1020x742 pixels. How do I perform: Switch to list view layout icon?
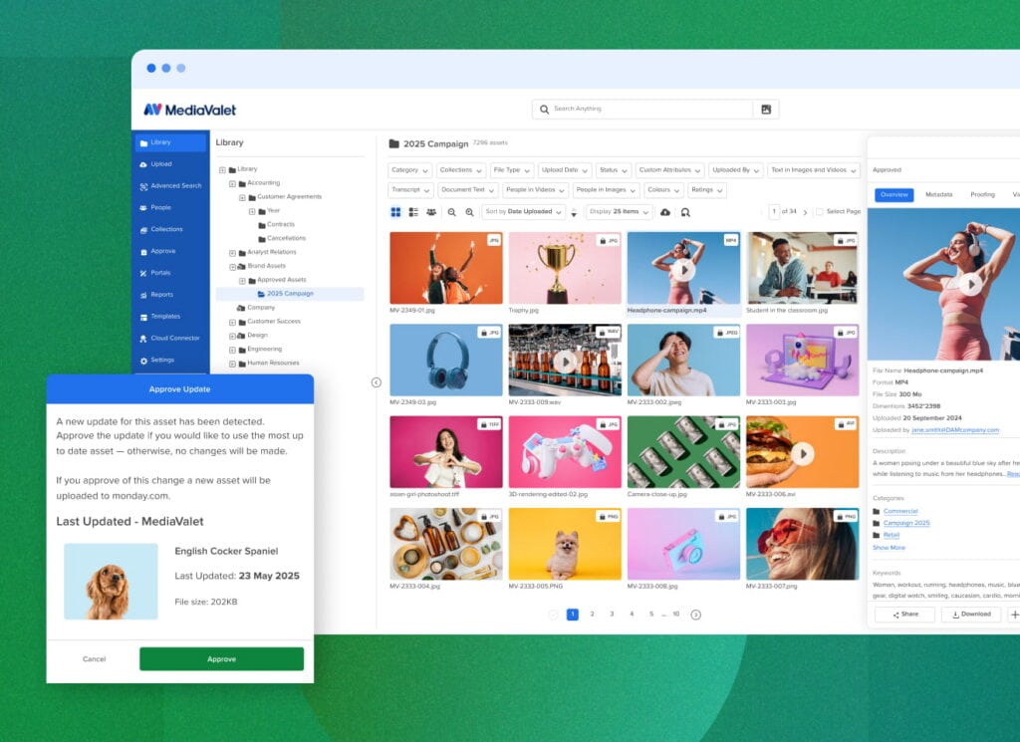pyautogui.click(x=411, y=212)
